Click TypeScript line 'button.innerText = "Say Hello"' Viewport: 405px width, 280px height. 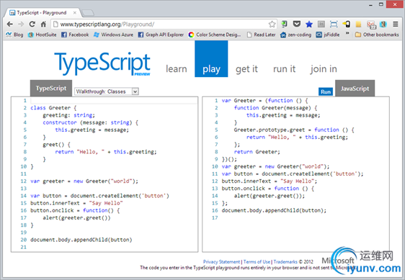76,203
